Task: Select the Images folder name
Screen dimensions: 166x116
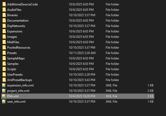Action: pyautogui.click(x=12, y=37)
